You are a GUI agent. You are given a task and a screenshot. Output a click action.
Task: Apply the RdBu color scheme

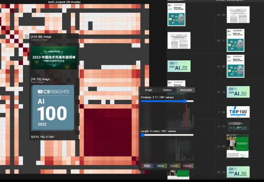[147, 166]
